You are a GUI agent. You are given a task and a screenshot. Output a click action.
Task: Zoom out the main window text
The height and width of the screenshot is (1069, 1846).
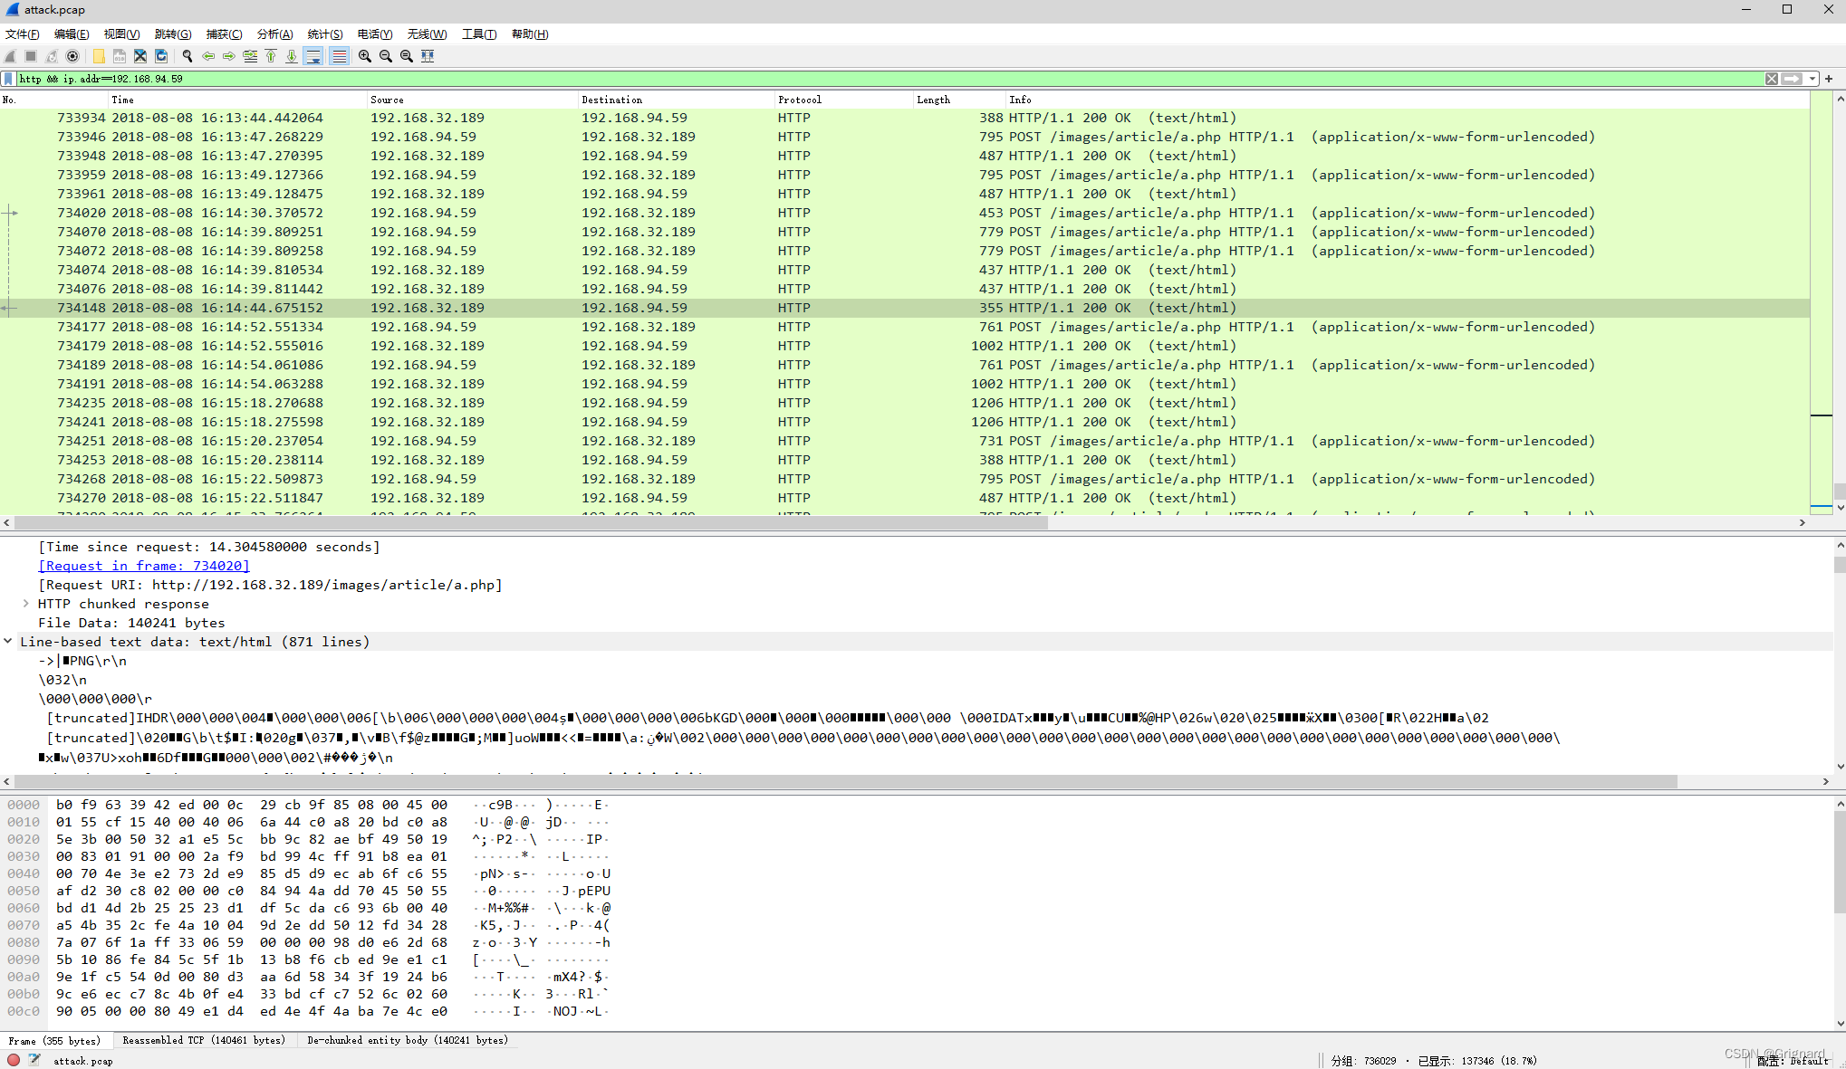(386, 56)
